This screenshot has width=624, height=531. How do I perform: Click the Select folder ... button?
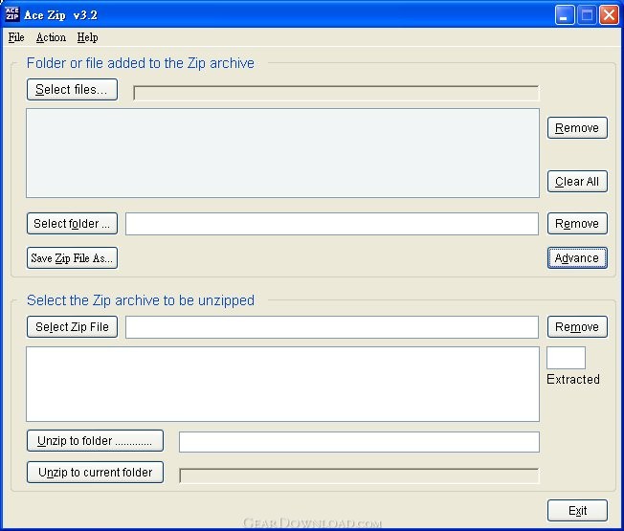click(x=72, y=224)
